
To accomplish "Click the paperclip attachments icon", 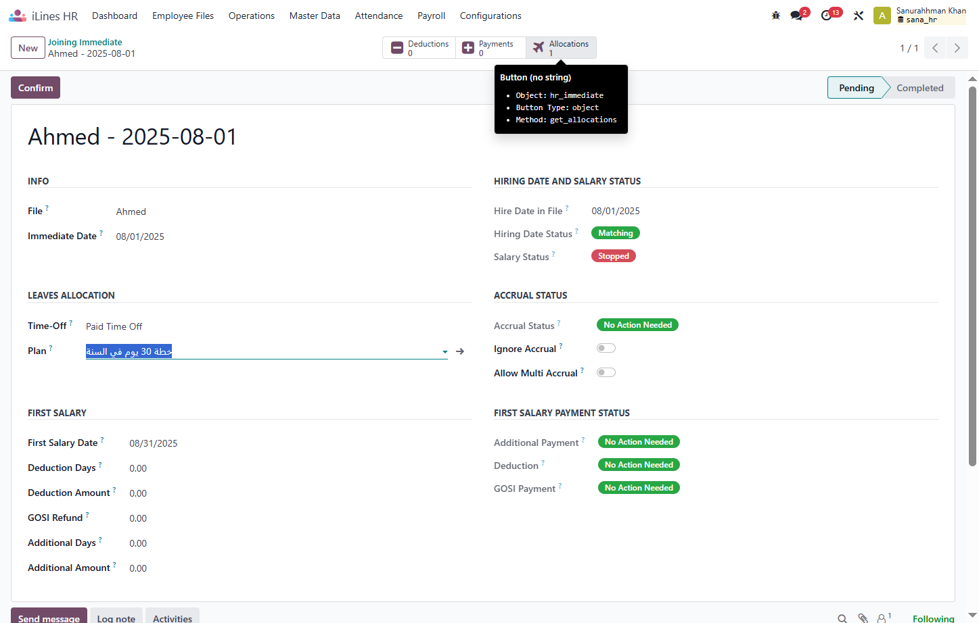I will click(x=863, y=618).
